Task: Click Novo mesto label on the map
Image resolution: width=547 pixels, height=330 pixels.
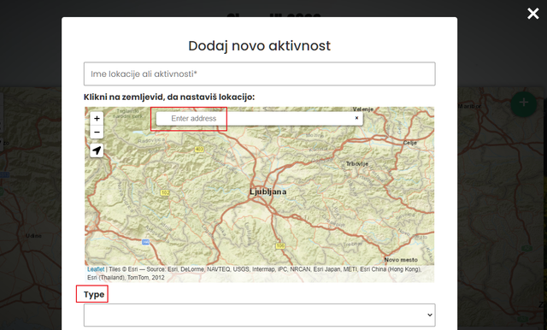Action: point(401,260)
